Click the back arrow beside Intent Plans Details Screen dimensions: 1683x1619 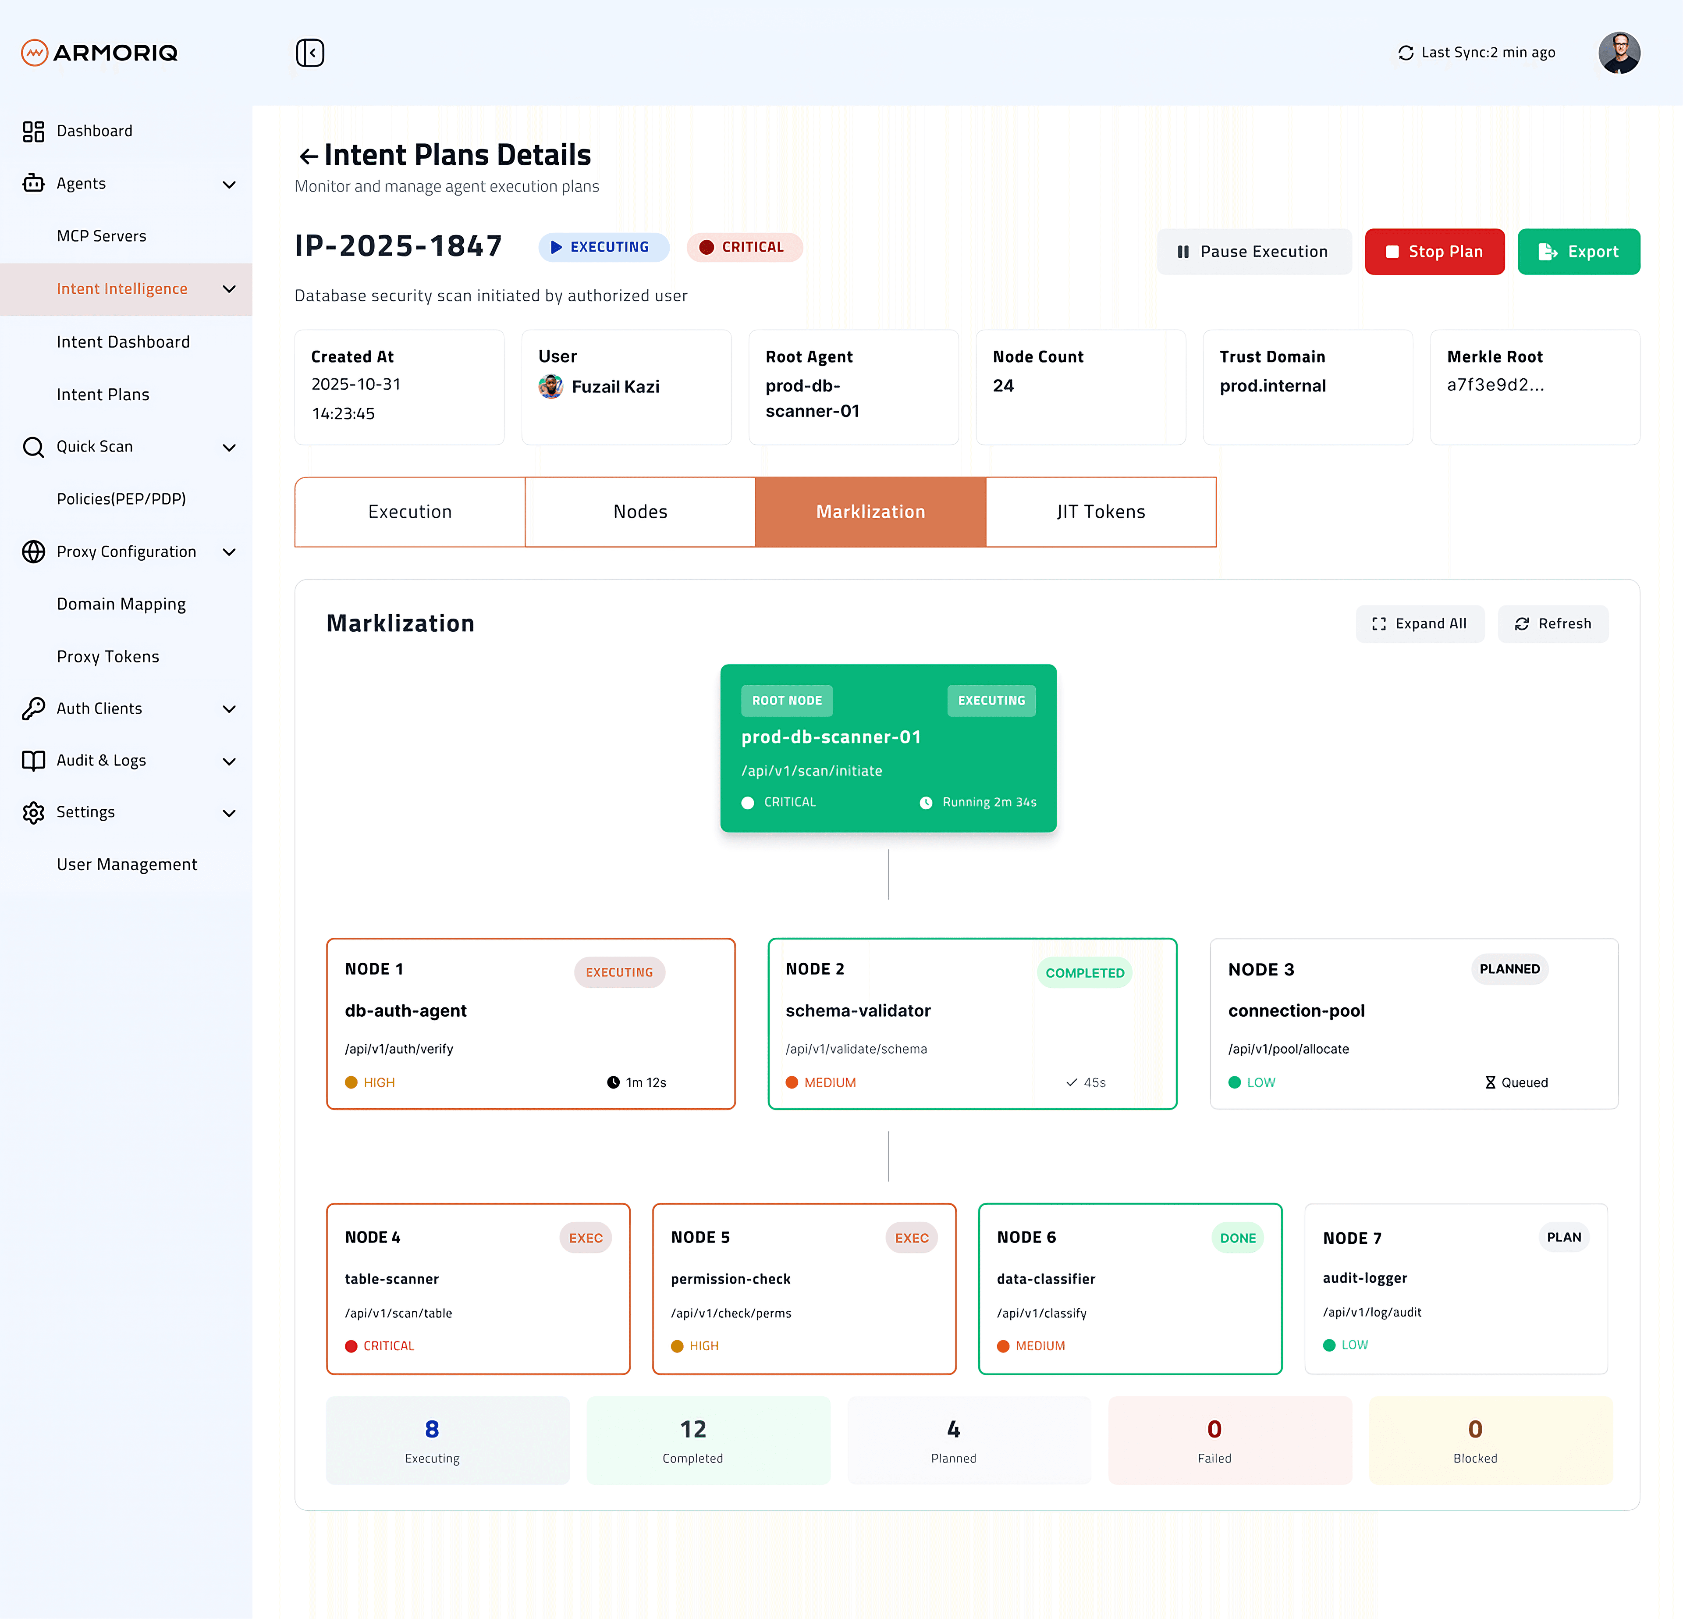tap(307, 157)
